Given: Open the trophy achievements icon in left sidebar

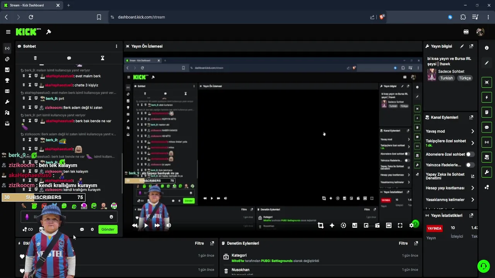Looking at the screenshot, I should coord(7,81).
